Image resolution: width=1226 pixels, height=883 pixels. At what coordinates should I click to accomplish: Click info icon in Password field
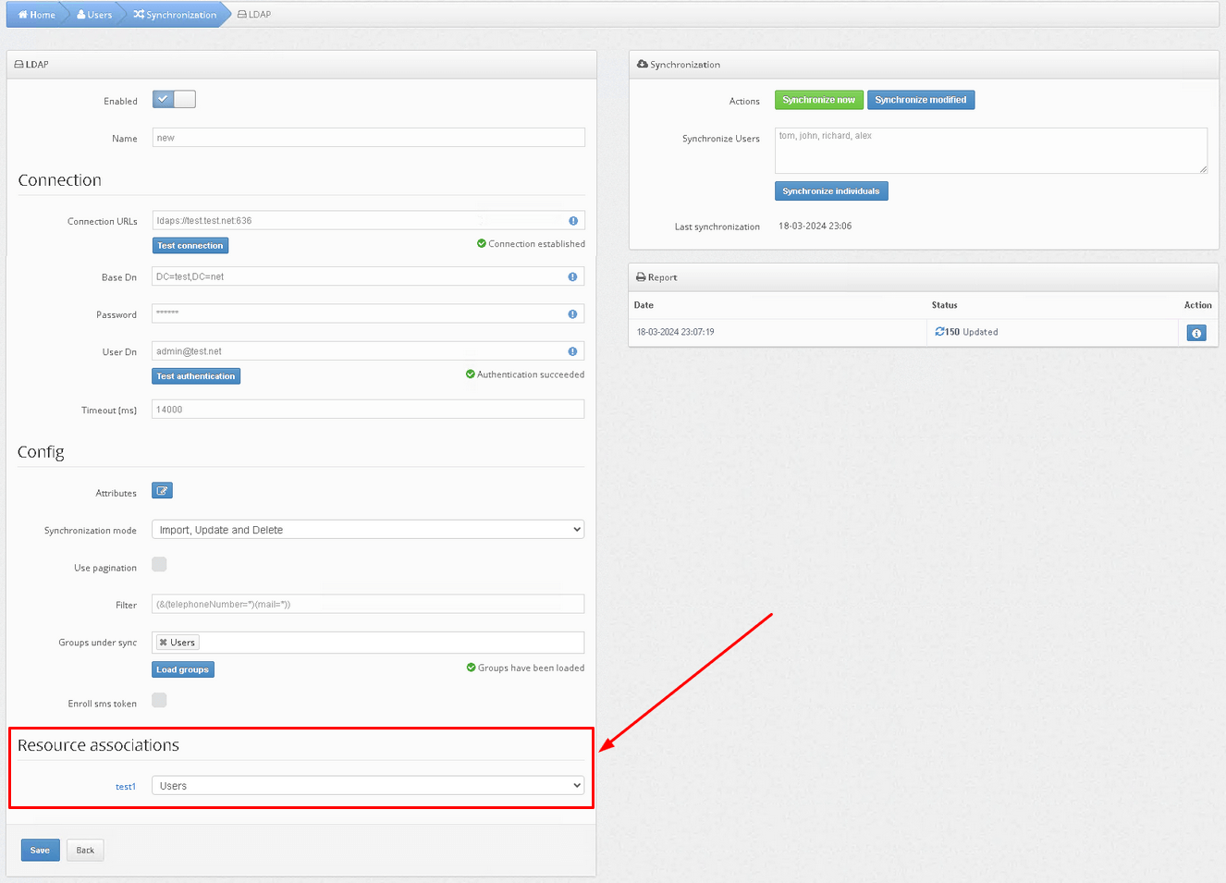[572, 314]
